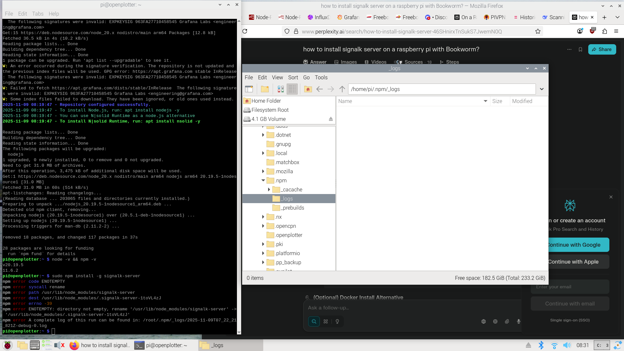Toggle detailed list view button
This screenshot has width=624, height=351.
click(292, 89)
